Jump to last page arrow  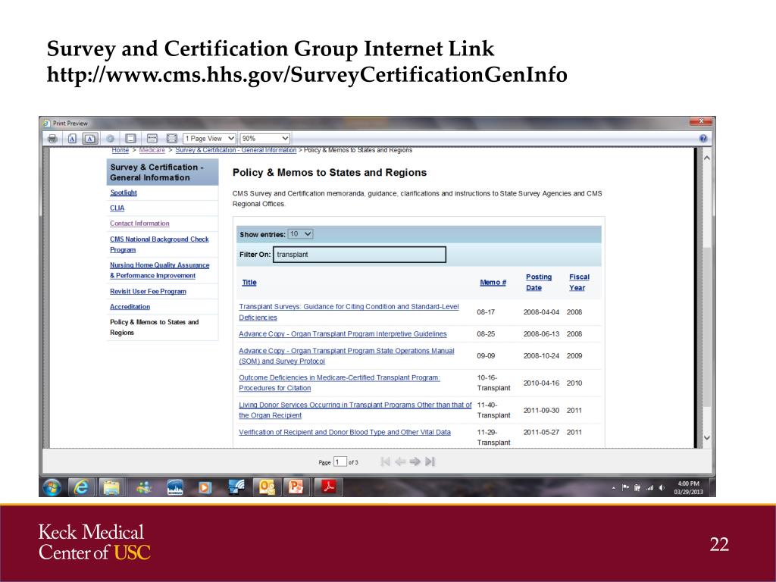pos(430,462)
